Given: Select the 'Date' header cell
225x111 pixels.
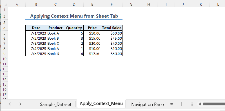Looking at the screenshot, I should point(36,28).
